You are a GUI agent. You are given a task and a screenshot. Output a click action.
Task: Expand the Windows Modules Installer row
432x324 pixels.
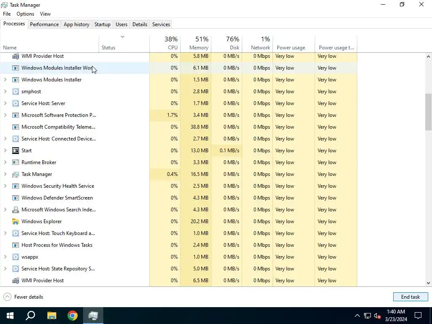(5, 80)
